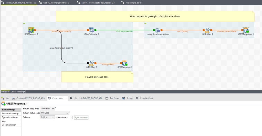This screenshot has width=262, height=136.
Task: Expand the Return status code dropdown
Action: [55, 113]
